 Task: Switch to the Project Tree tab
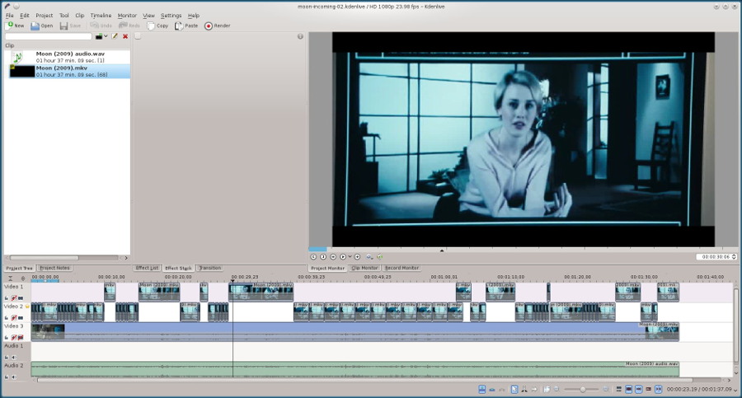tap(19, 268)
